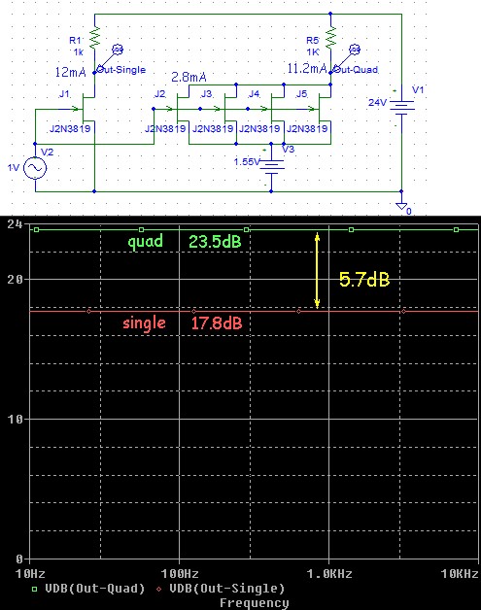Click the 24 y-axis label
This screenshot has height=610, width=481.
(x=15, y=224)
